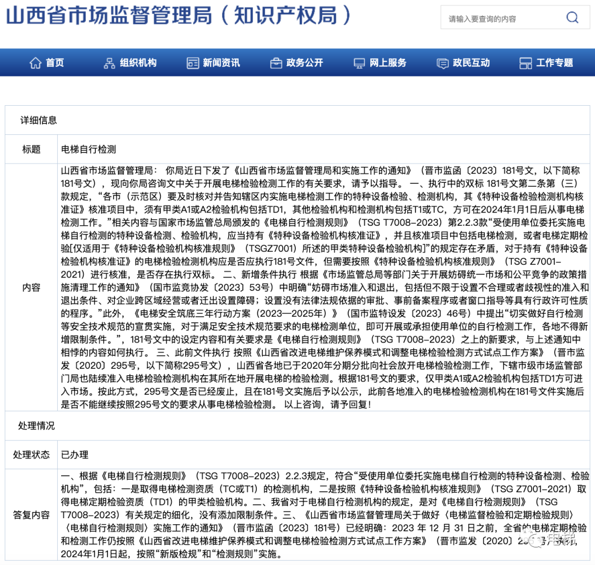Click the briefcase icon beside 政务公开
The image size is (595, 565).
click(x=276, y=63)
